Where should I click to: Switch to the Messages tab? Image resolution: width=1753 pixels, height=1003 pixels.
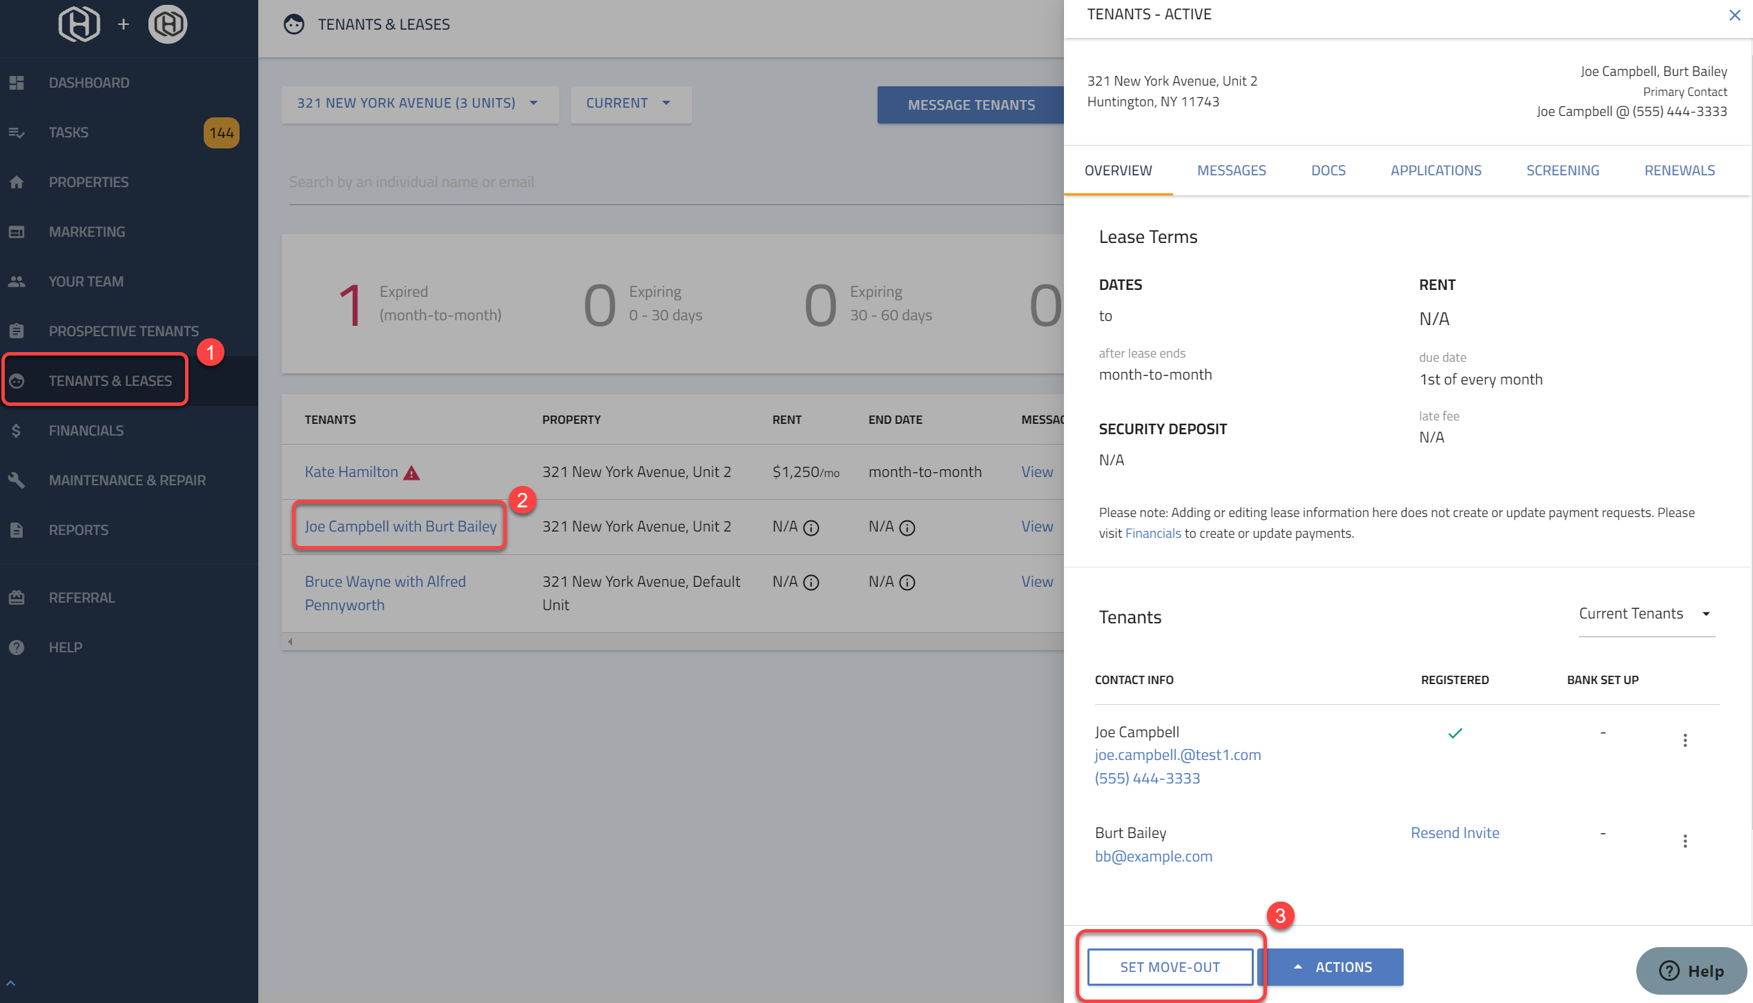pyautogui.click(x=1231, y=171)
